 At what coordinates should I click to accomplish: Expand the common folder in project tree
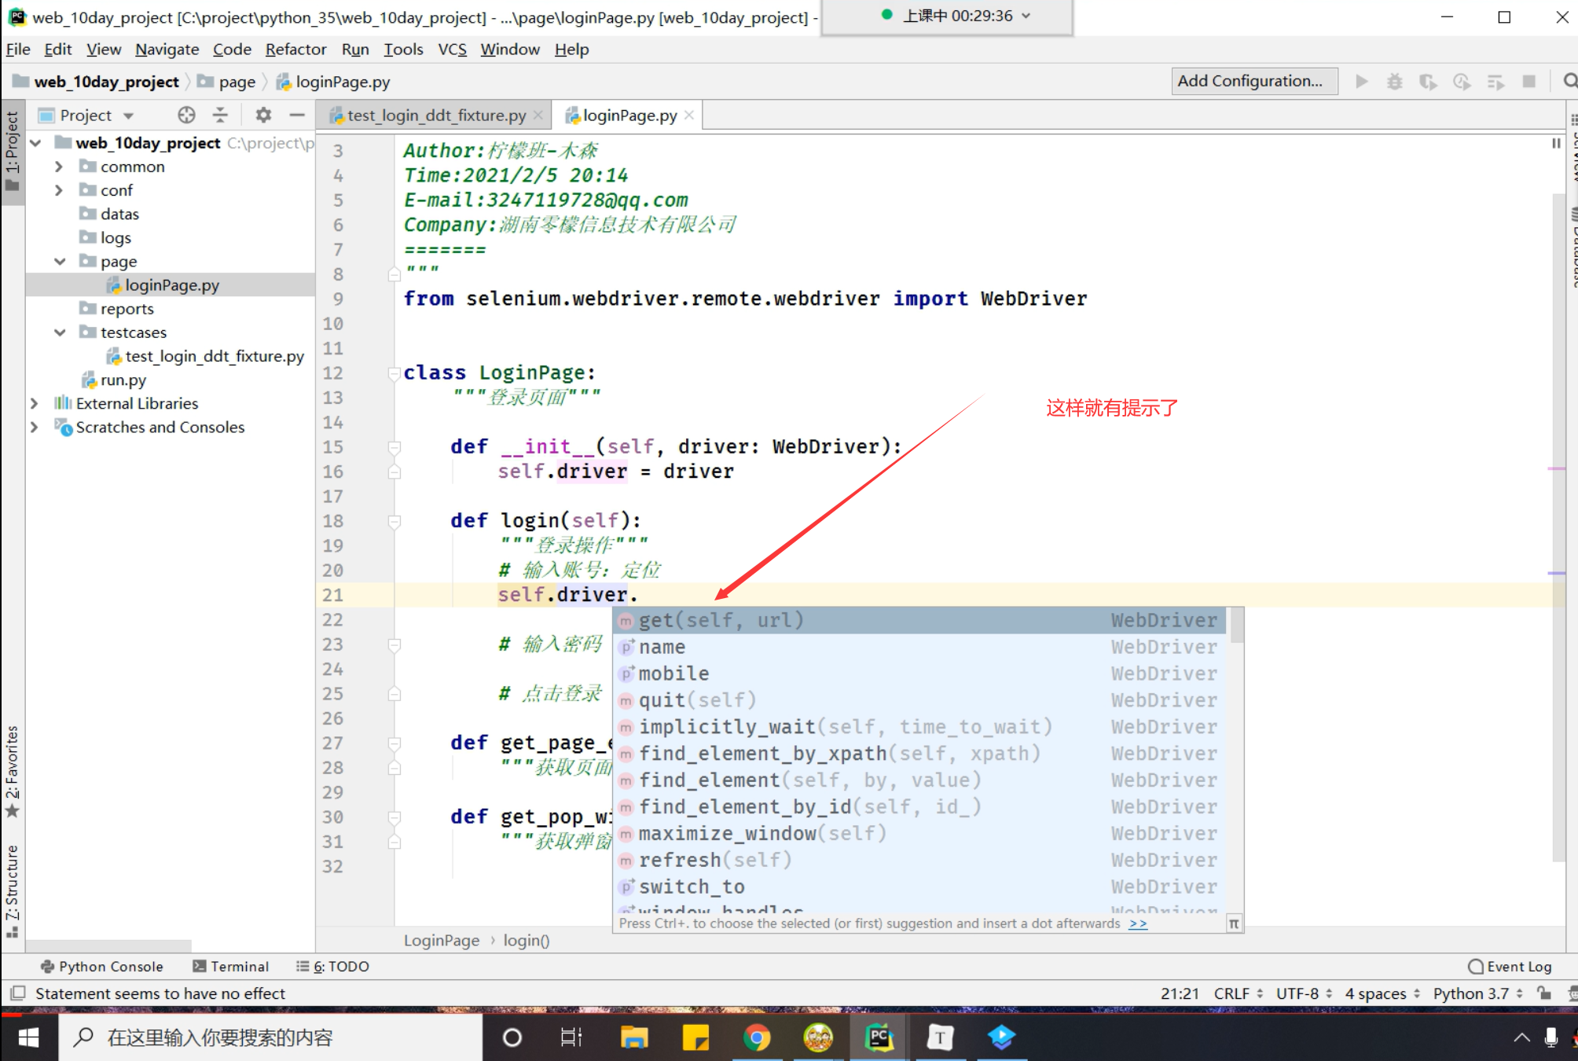point(59,167)
